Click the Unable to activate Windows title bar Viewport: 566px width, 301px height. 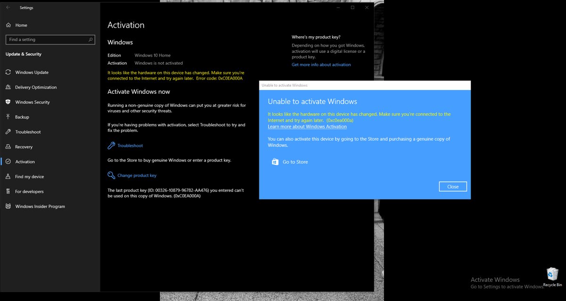pos(365,85)
